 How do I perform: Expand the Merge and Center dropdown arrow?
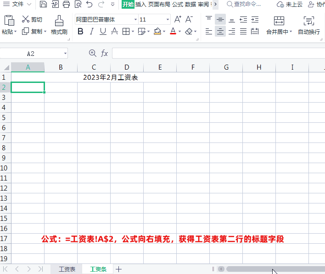click(x=291, y=32)
